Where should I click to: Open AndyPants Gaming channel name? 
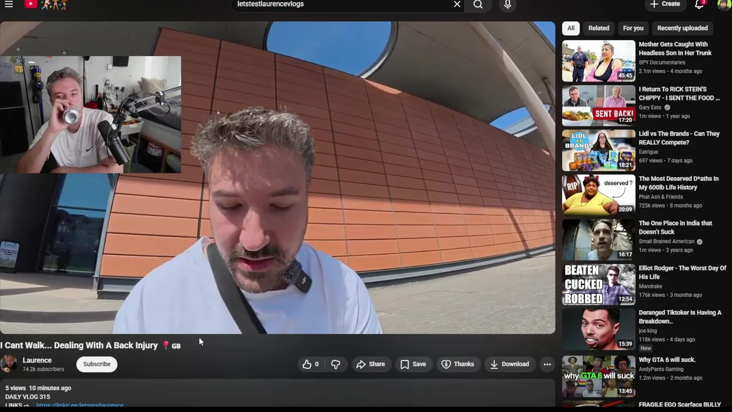662,369
